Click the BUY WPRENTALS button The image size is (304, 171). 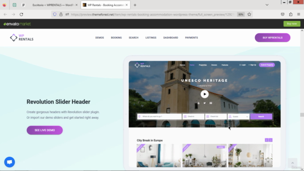click(x=272, y=38)
